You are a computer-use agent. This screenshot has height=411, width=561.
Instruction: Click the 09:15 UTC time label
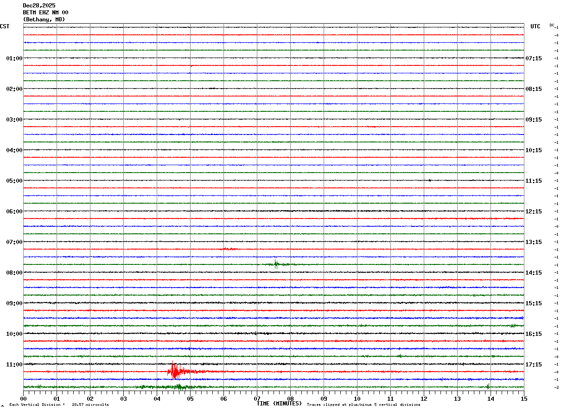(534, 120)
